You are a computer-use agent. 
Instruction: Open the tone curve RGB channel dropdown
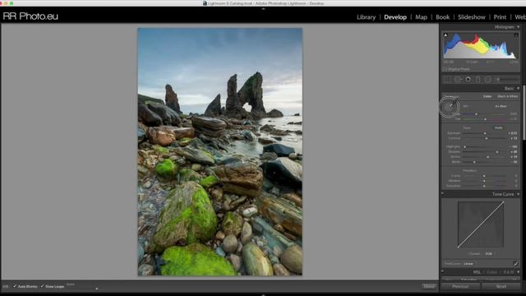tap(489, 254)
